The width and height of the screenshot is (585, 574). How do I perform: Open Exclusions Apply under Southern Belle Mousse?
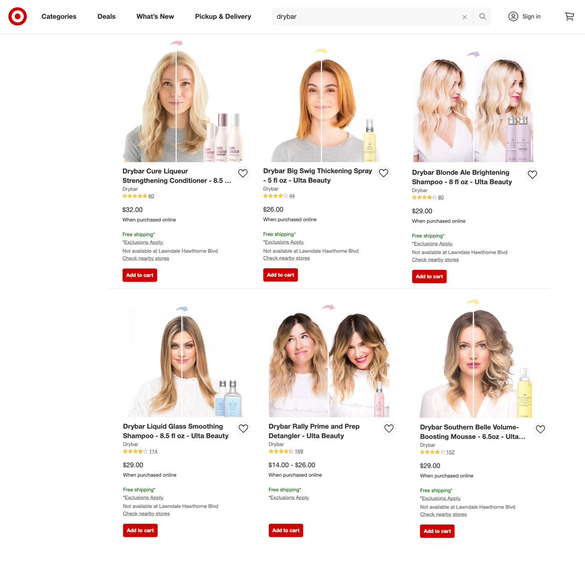(441, 498)
